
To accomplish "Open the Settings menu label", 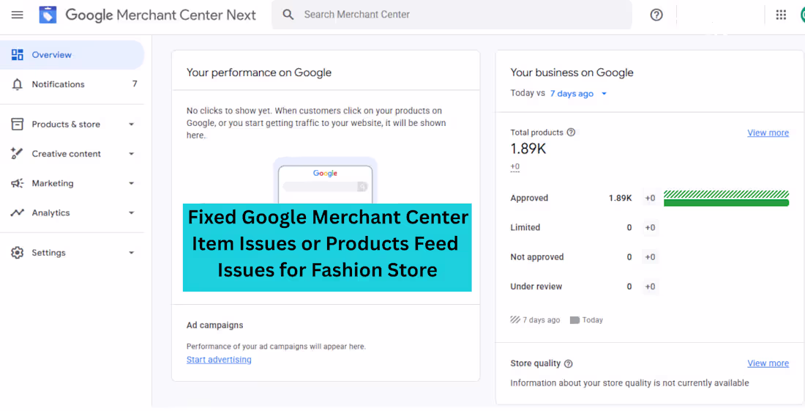I will point(48,253).
